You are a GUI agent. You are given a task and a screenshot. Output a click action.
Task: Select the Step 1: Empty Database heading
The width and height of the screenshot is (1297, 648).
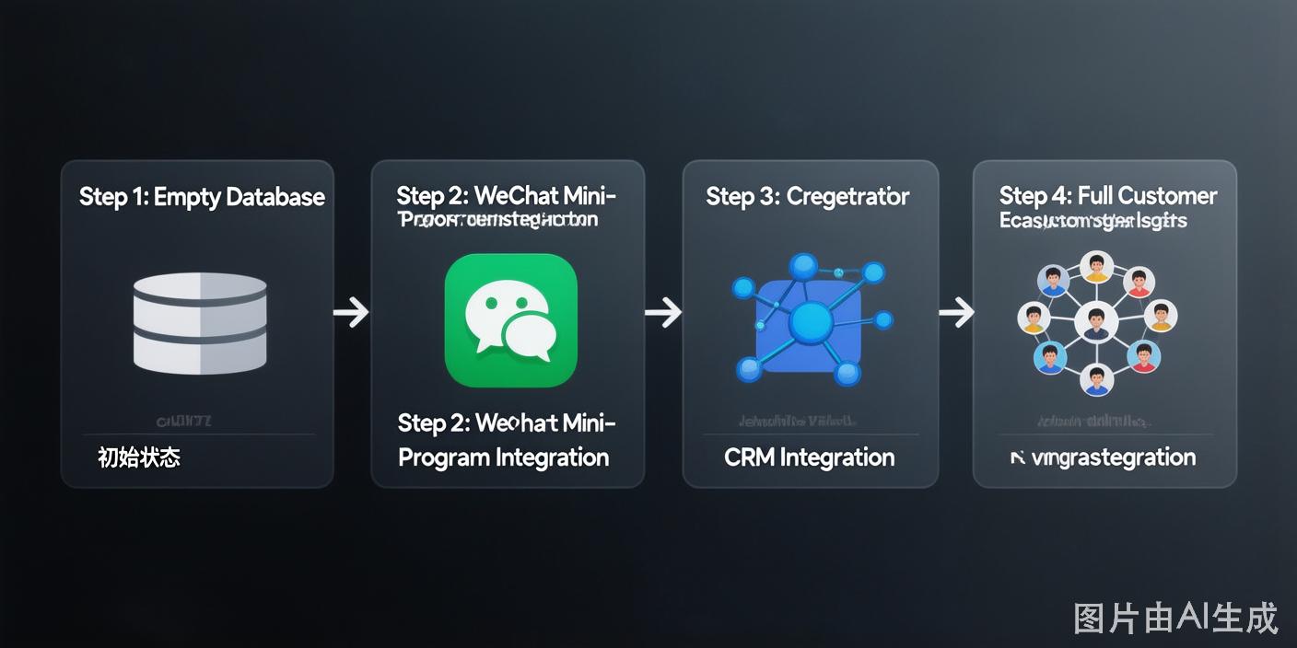(202, 196)
